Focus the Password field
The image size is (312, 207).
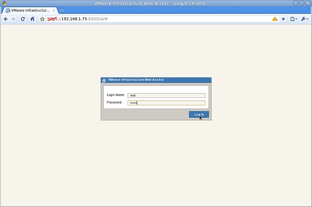pyautogui.click(x=166, y=103)
